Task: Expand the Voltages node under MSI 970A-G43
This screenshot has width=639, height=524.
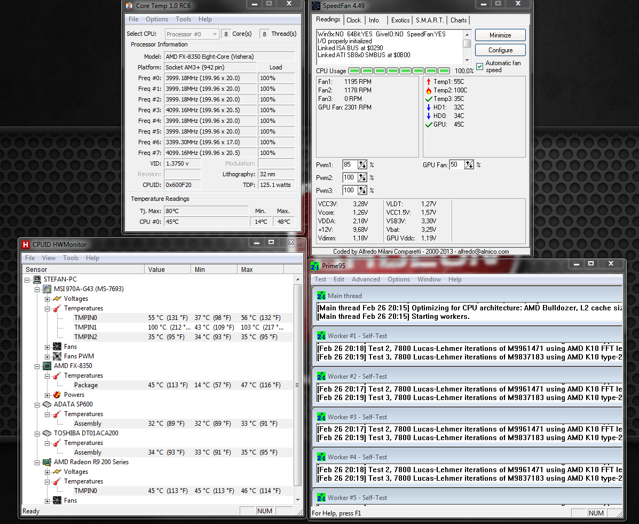Action: tap(48, 299)
